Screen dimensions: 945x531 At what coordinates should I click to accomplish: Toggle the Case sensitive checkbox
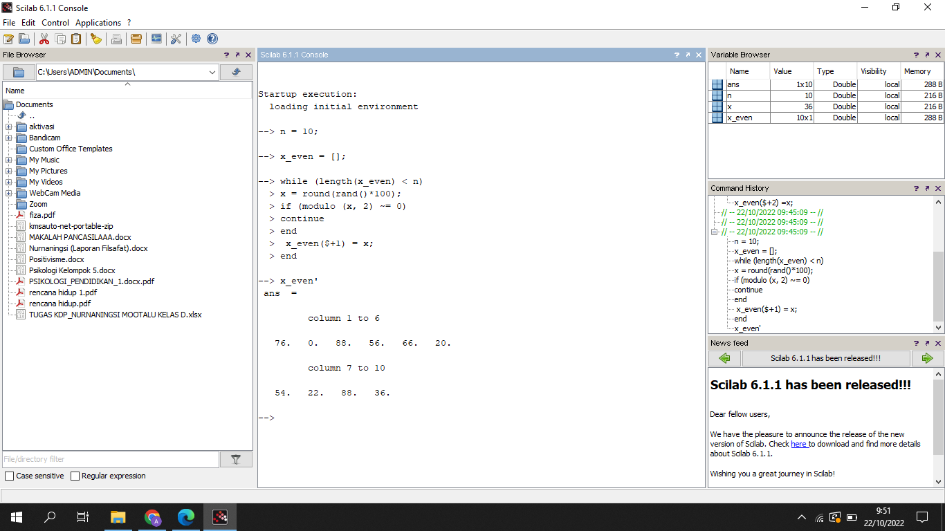[x=9, y=476]
